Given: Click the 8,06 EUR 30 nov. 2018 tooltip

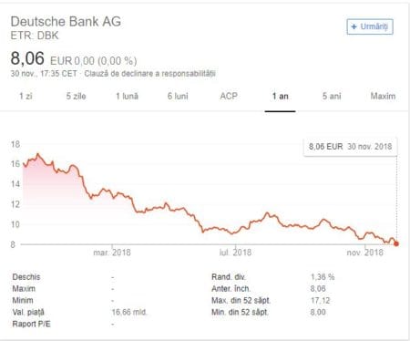Looking at the screenshot, I should pos(350,147).
